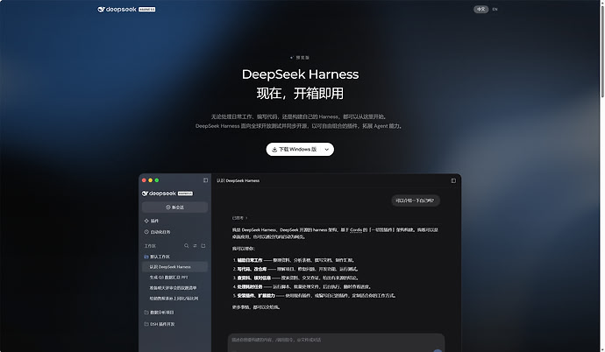Click the download arrow icon in the button
605x352 pixels.
click(274, 150)
